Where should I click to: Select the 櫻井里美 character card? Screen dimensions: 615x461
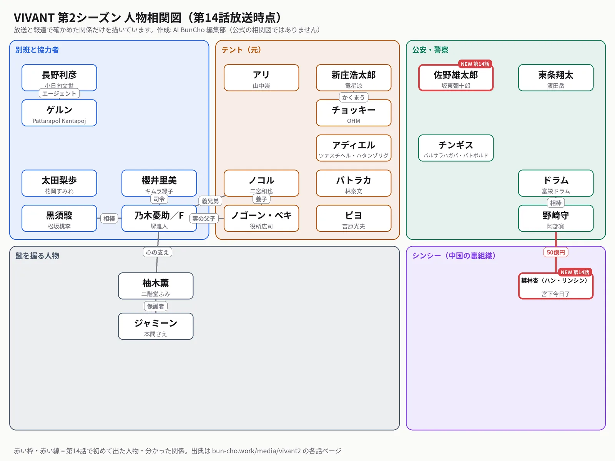(159, 183)
